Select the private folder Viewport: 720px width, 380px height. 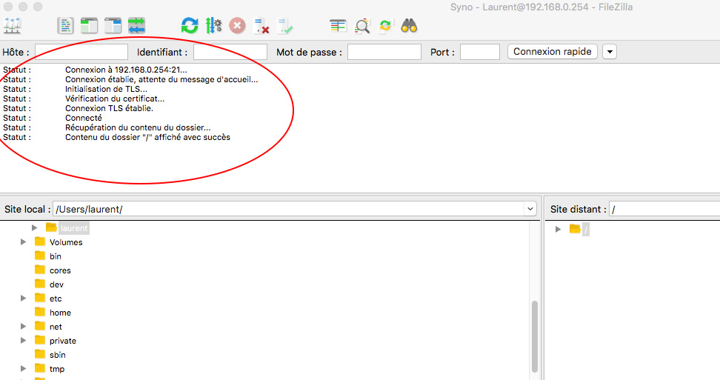pos(62,341)
